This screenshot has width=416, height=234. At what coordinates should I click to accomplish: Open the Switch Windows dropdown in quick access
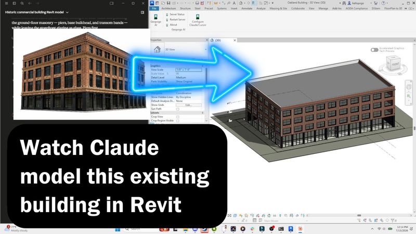(269, 3)
